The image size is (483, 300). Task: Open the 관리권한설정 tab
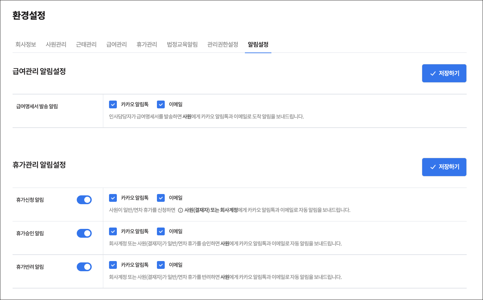(223, 44)
